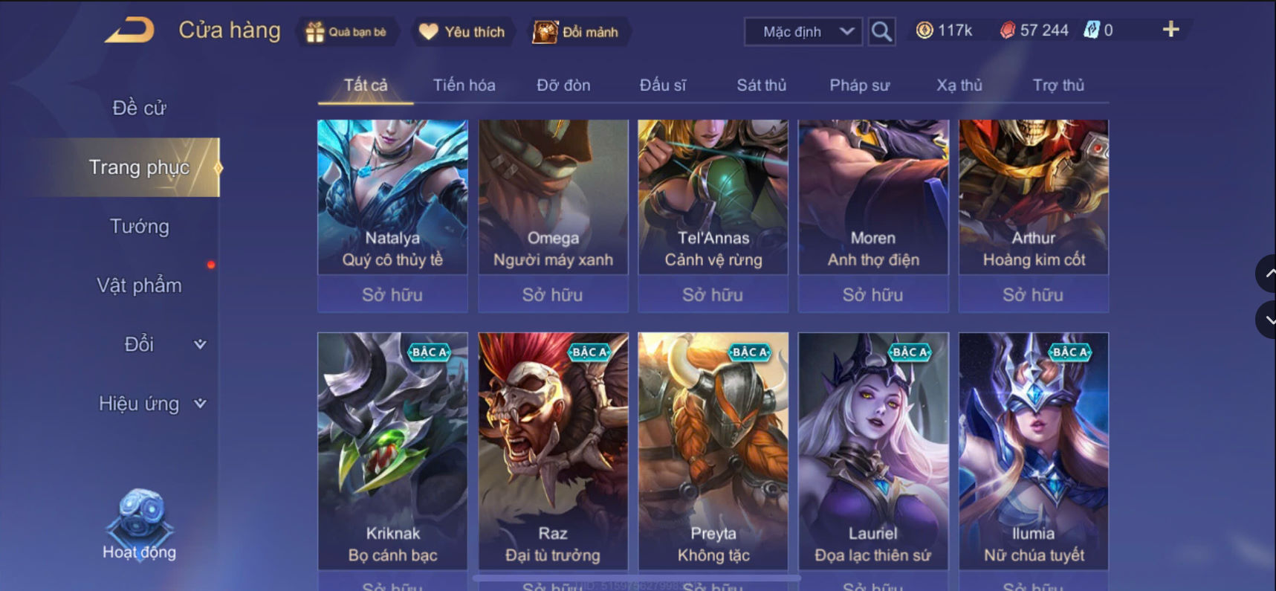Image resolution: width=1276 pixels, height=591 pixels.
Task: Click the gold coin balance icon
Action: [924, 30]
